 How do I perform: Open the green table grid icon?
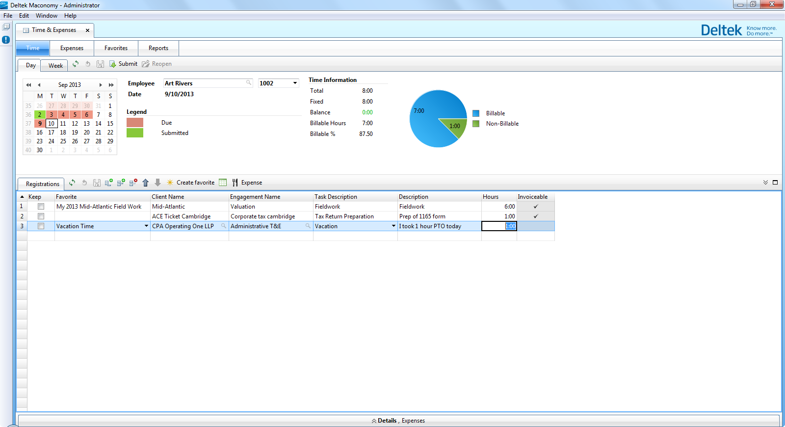click(x=223, y=183)
